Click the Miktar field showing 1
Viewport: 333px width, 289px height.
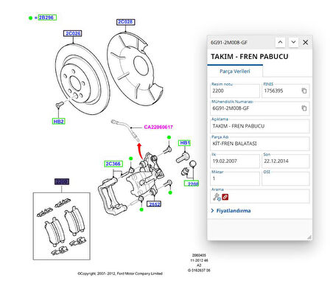235,178
